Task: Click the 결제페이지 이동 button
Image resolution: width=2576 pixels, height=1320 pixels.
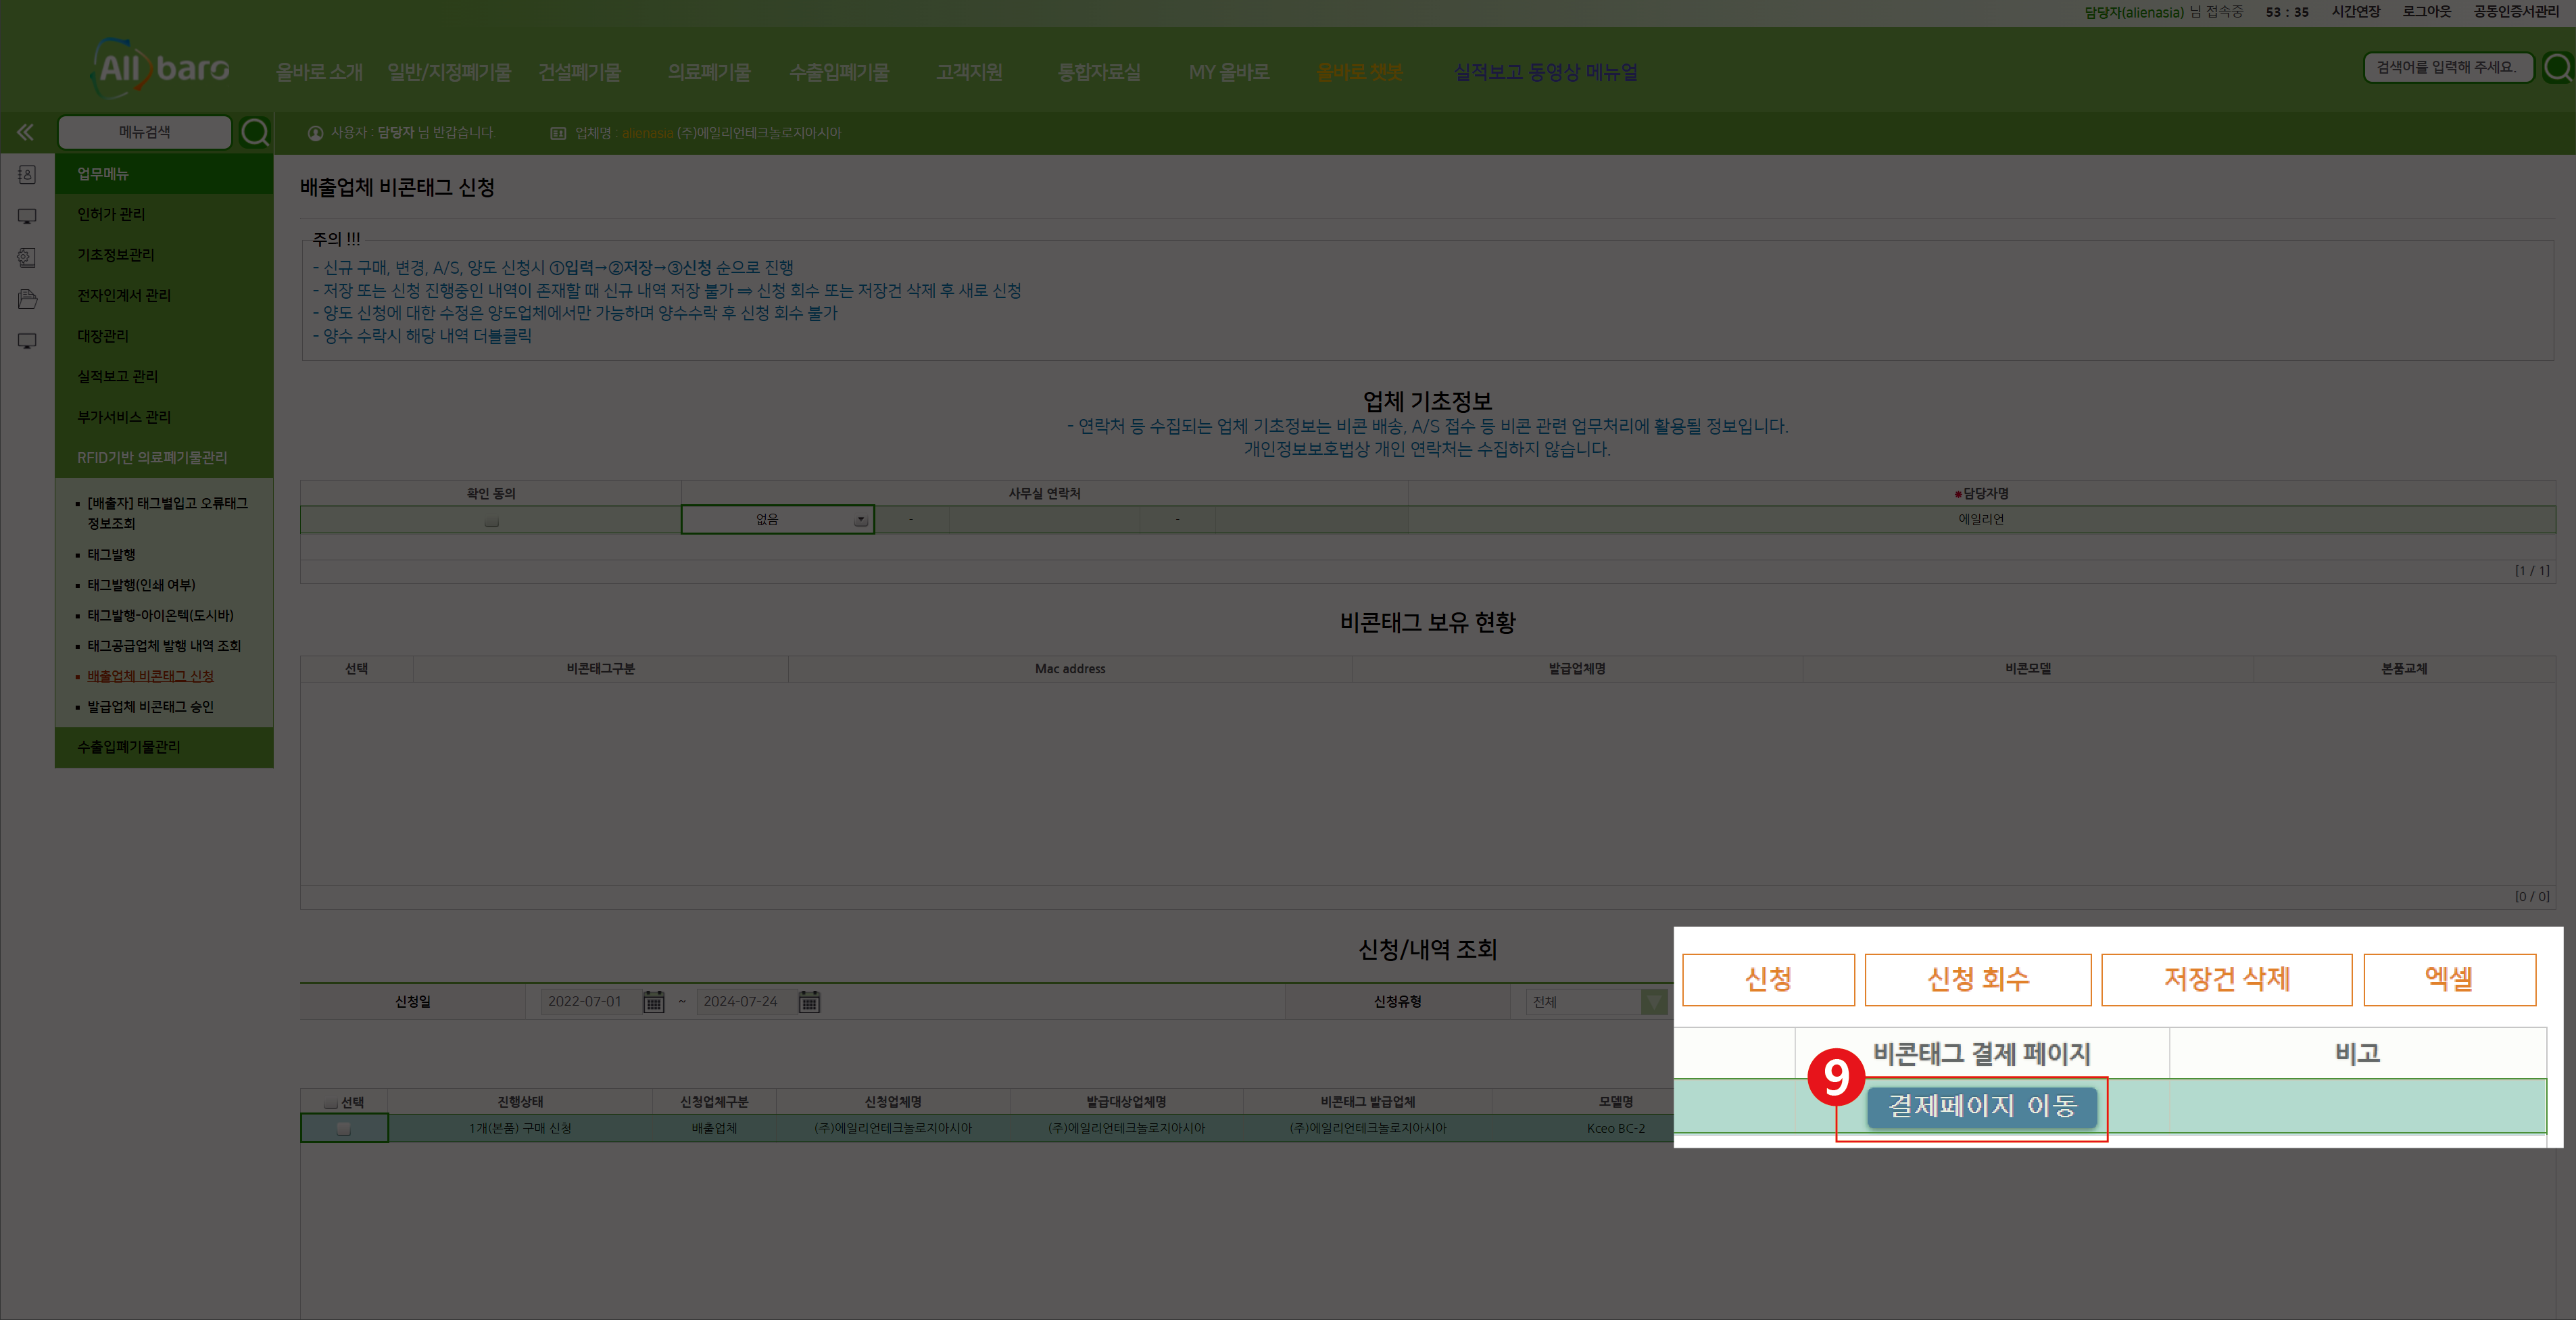Action: [x=1982, y=1107]
